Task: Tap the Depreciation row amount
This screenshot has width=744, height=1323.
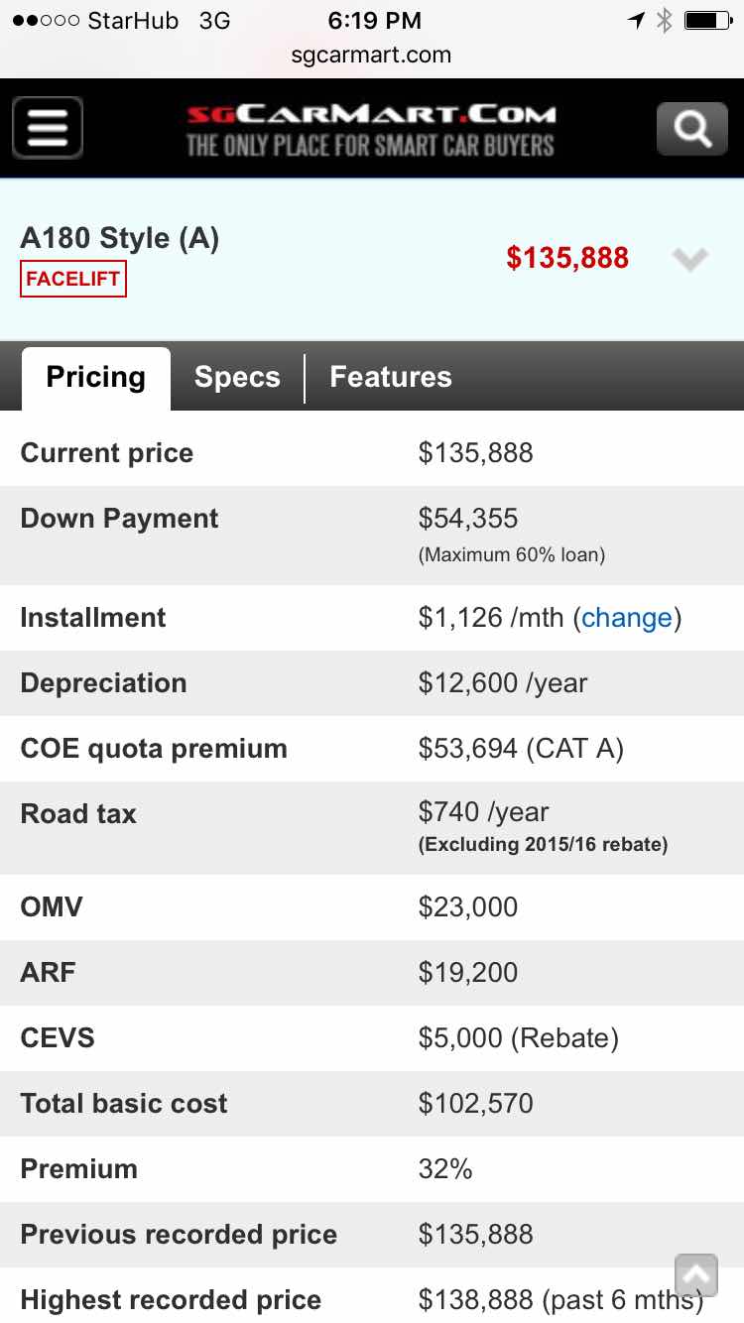Action: click(503, 683)
